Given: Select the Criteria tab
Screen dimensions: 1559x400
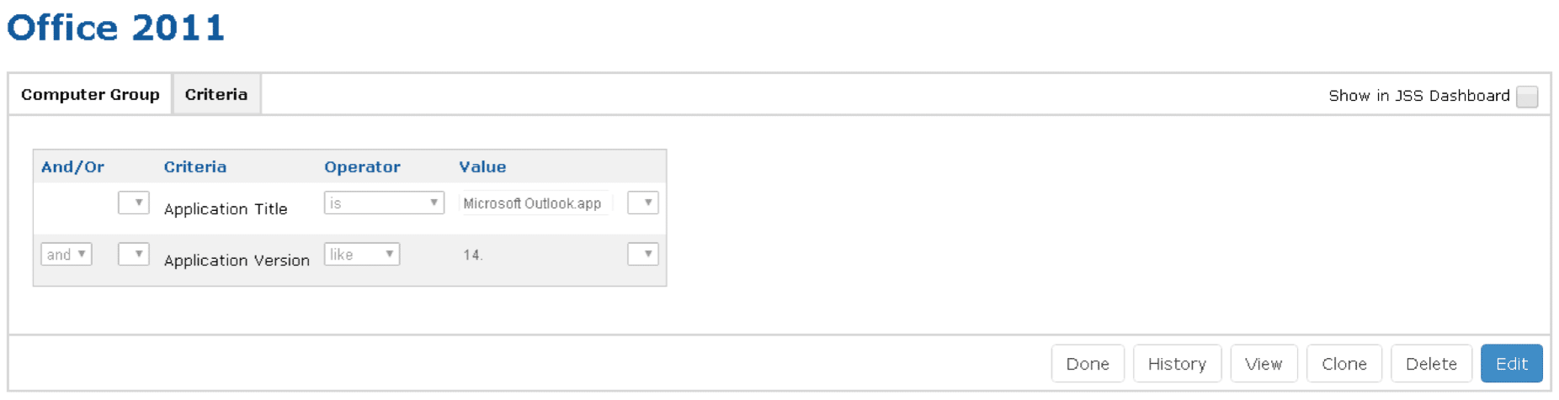Looking at the screenshot, I should click(x=216, y=95).
